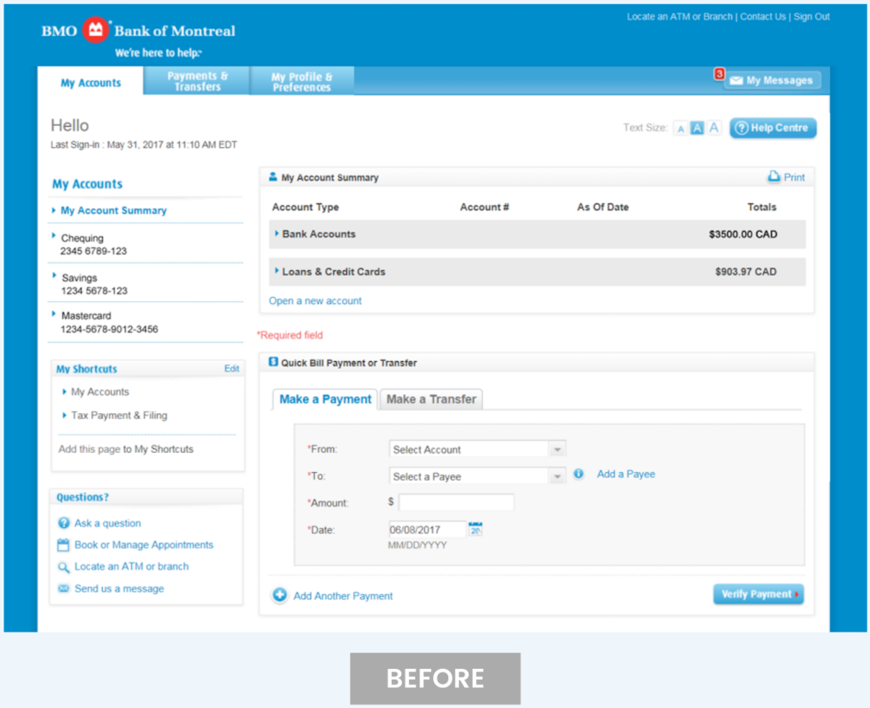Expand the Loans & Credit Cards row
The height and width of the screenshot is (708, 870).
coord(537,272)
